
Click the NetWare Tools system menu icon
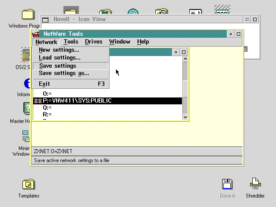tap(35, 34)
